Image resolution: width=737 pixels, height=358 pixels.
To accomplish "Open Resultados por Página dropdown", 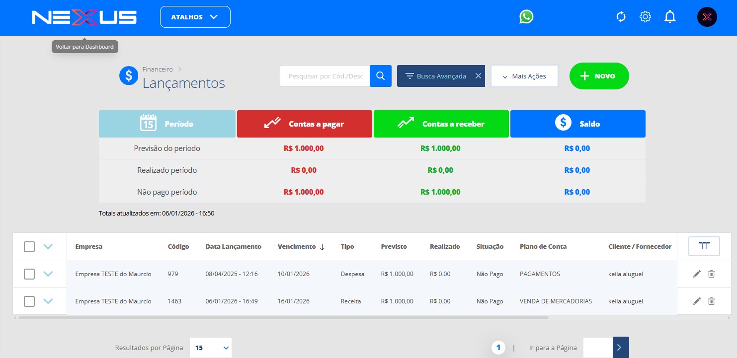I will 211,348.
